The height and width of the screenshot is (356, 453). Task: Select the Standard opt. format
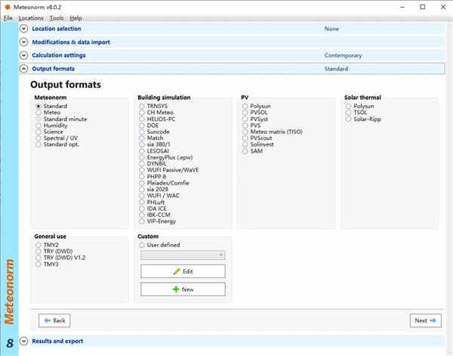click(x=57, y=144)
